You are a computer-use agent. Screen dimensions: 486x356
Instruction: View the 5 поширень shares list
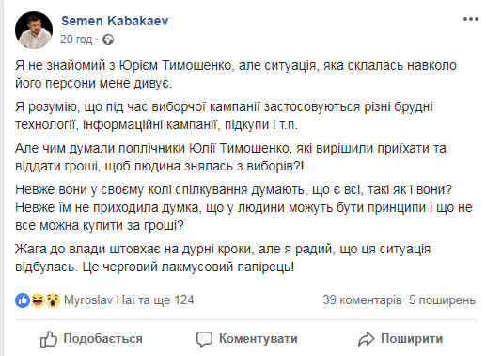pyautogui.click(x=442, y=300)
